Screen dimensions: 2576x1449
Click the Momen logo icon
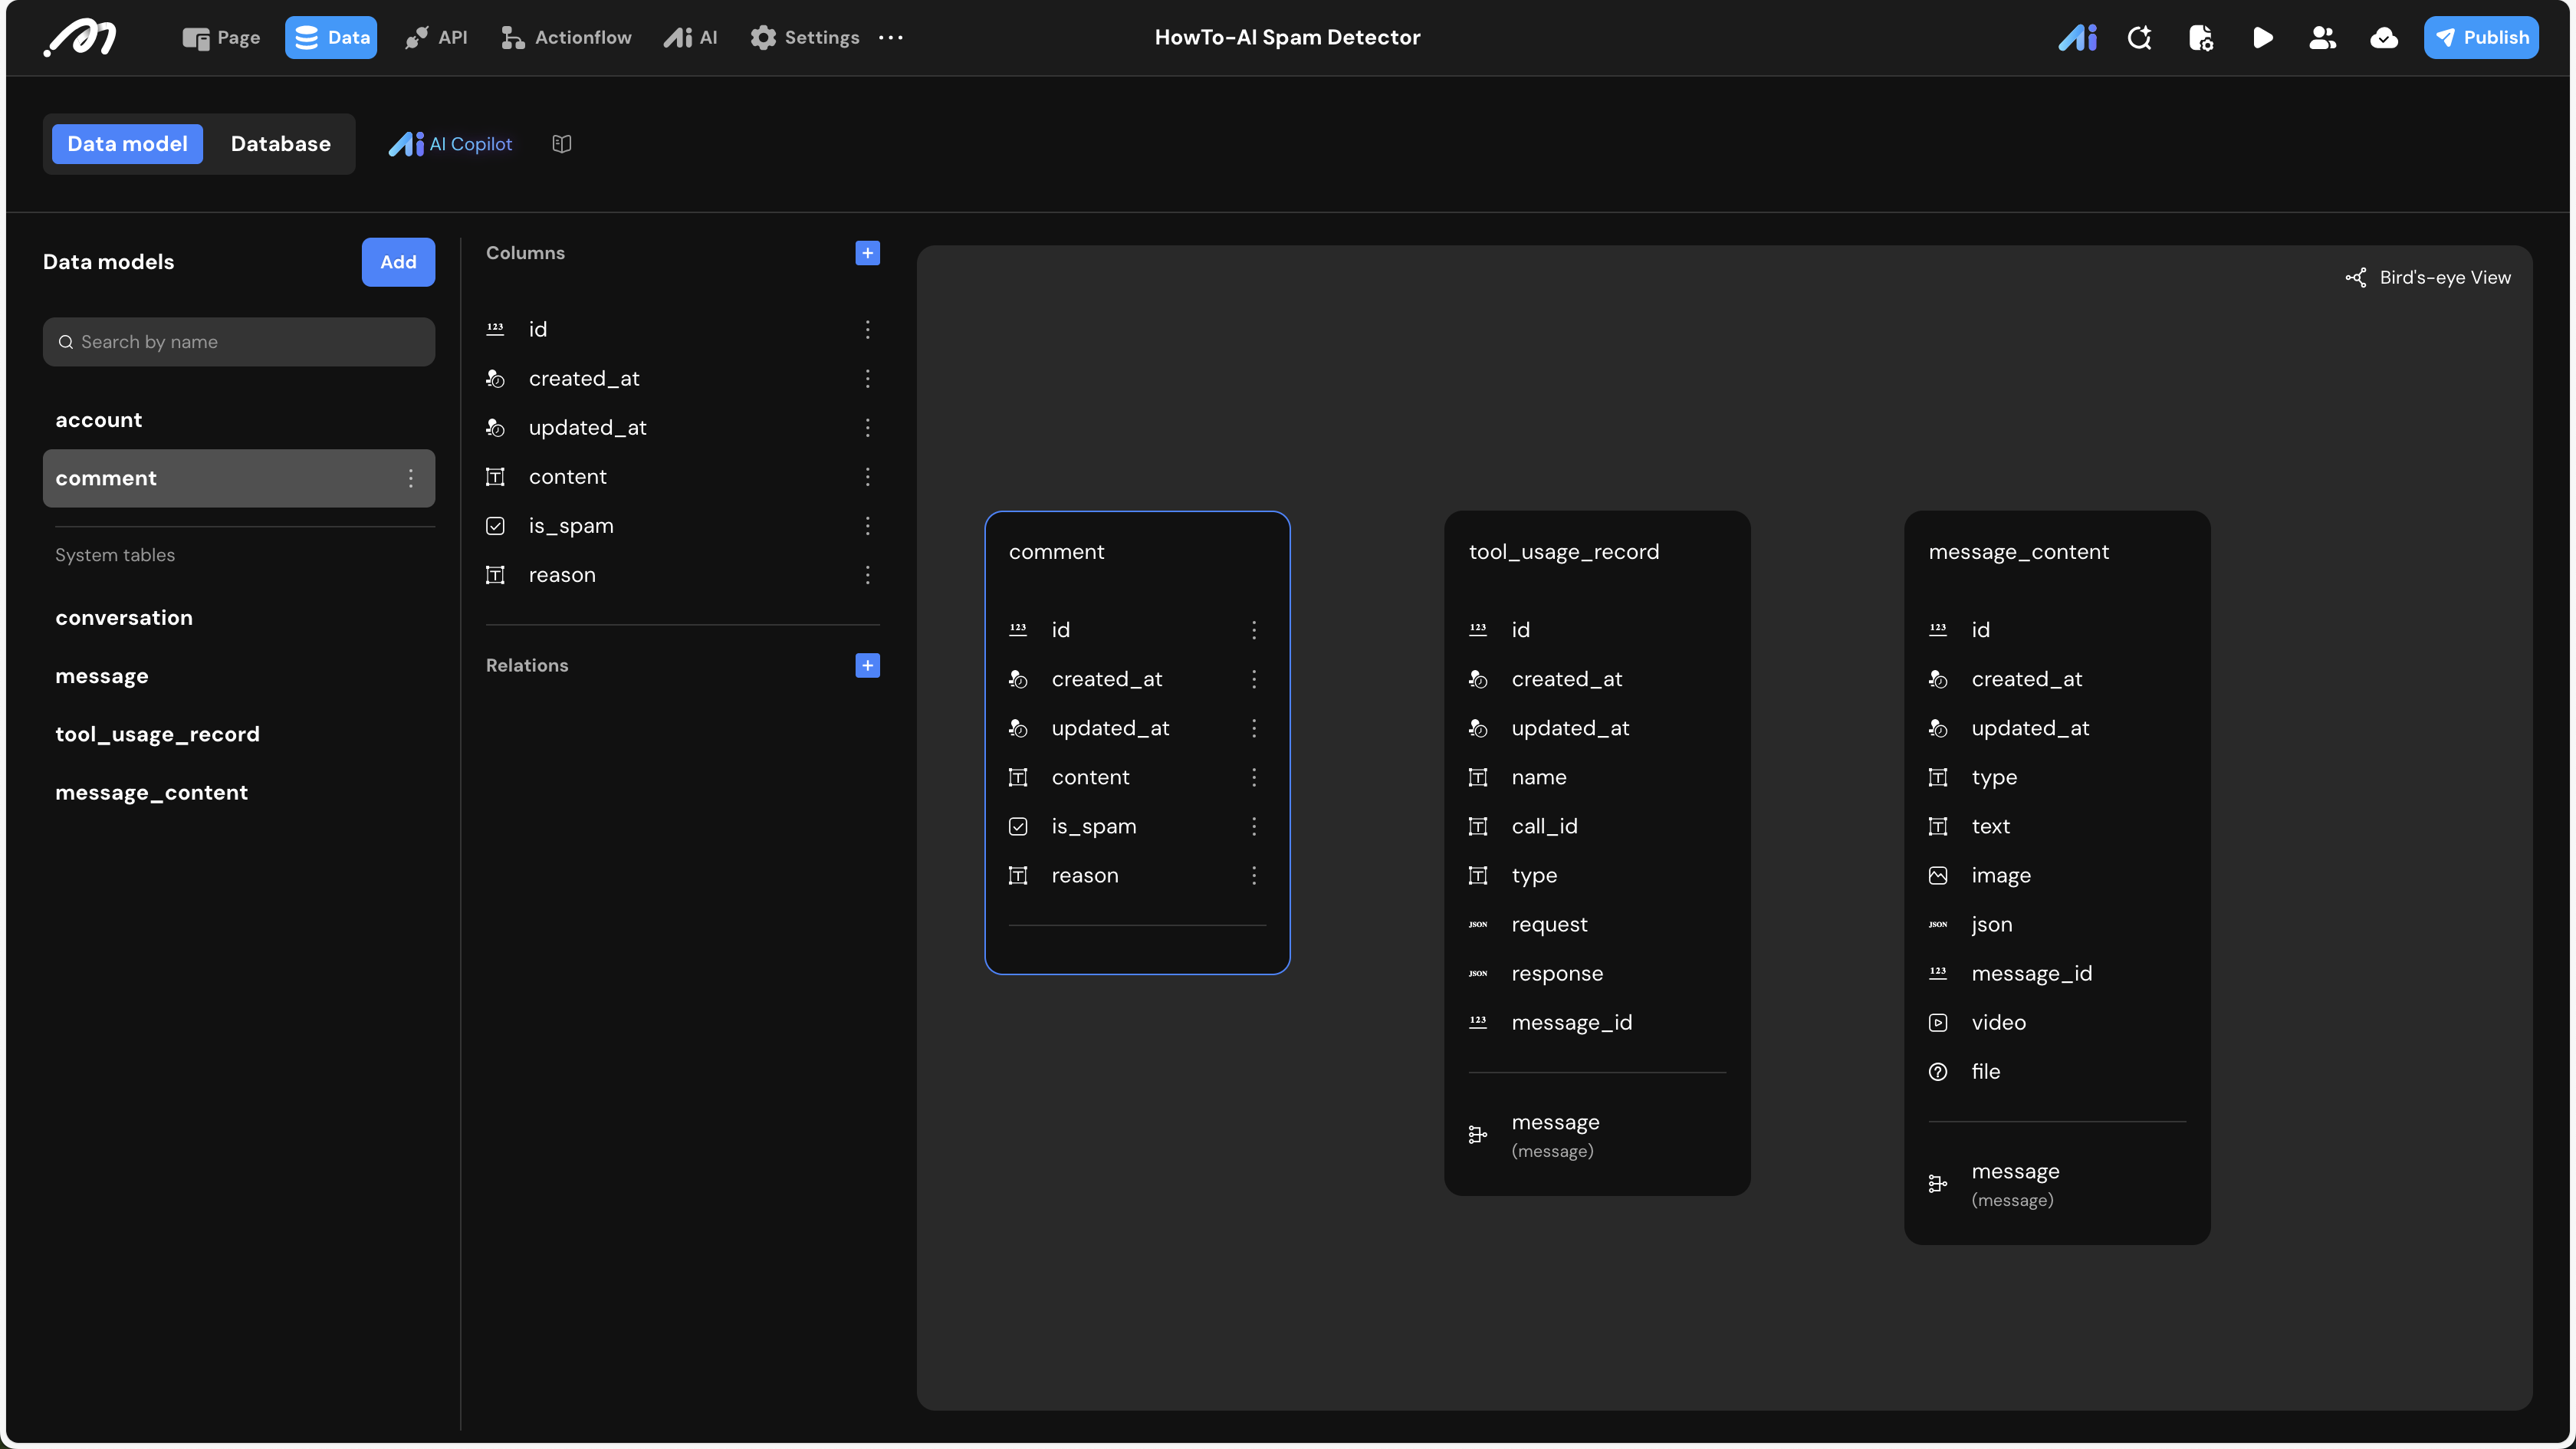point(80,37)
